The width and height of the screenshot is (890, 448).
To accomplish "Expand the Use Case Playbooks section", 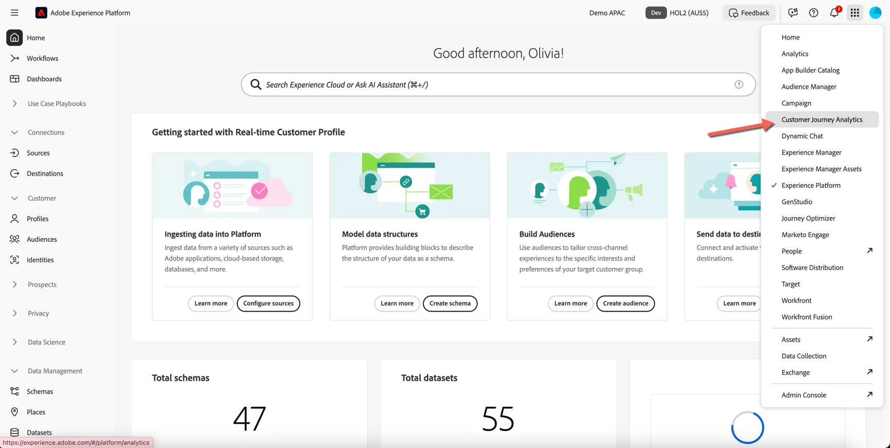I will [x=14, y=103].
